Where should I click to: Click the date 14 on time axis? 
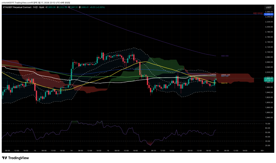71,151
